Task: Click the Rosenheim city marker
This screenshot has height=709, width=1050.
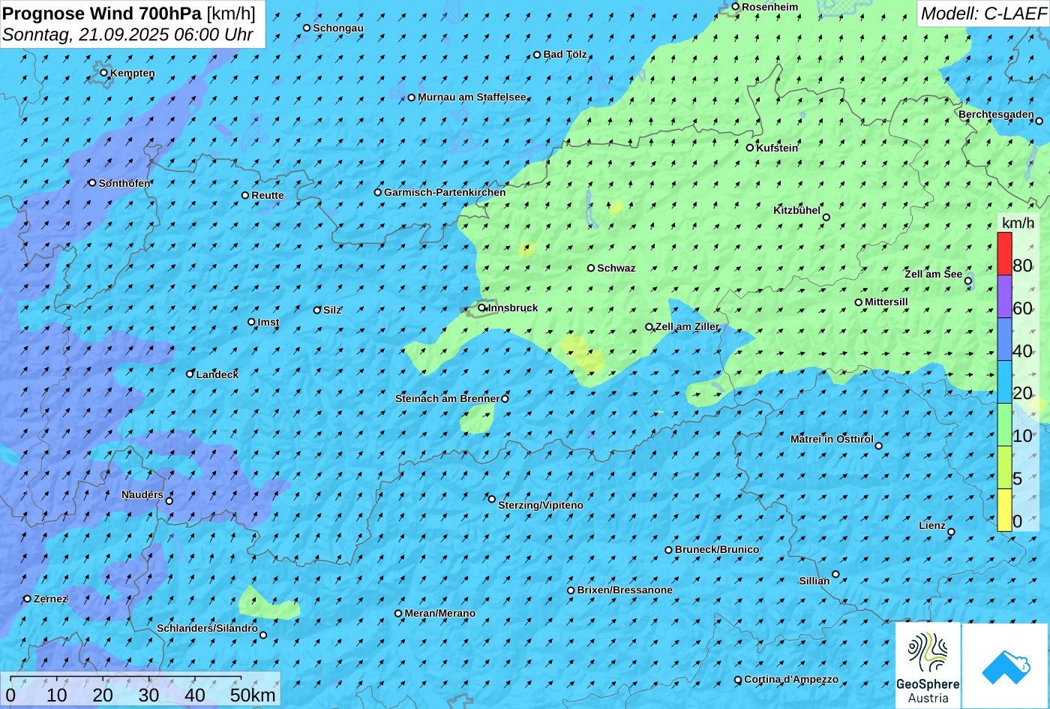Action: [735, 7]
